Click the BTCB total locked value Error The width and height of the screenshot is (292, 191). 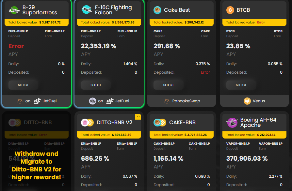point(261,22)
